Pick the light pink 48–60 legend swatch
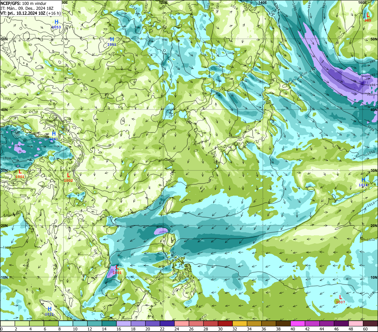 click(x=356, y=324)
